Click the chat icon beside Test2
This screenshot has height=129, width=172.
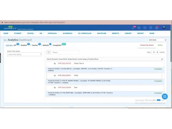55,75
